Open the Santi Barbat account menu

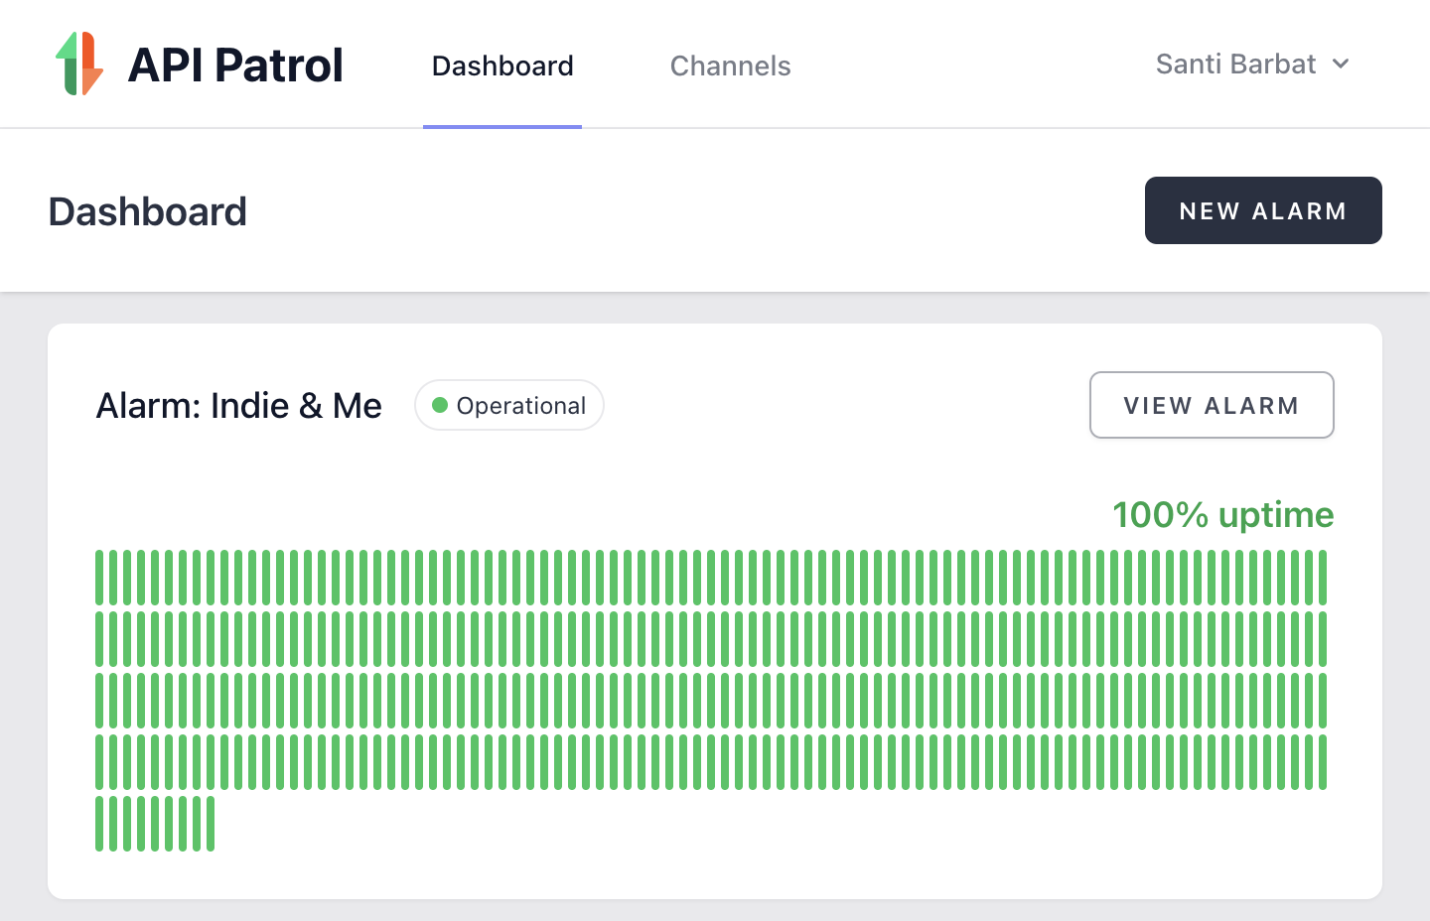coord(1236,65)
